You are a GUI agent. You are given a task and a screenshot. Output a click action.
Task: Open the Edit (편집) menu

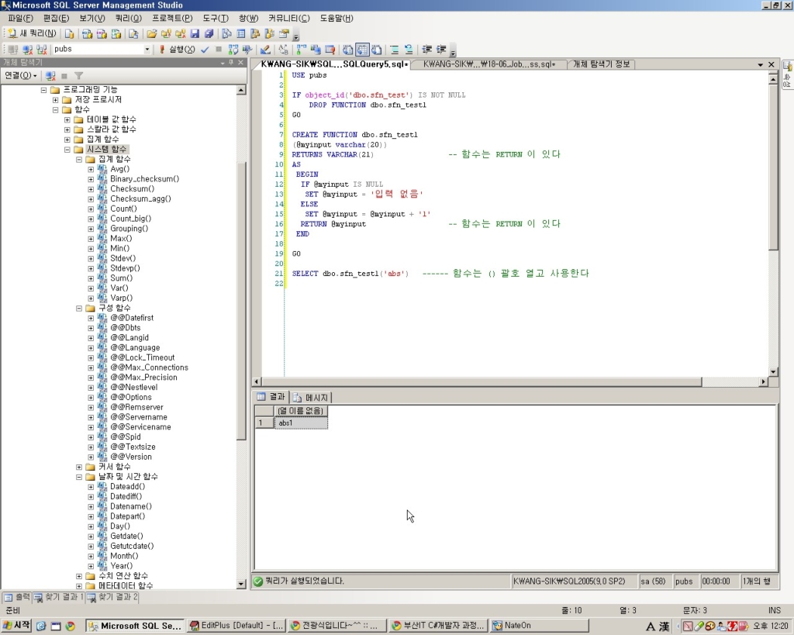56,19
